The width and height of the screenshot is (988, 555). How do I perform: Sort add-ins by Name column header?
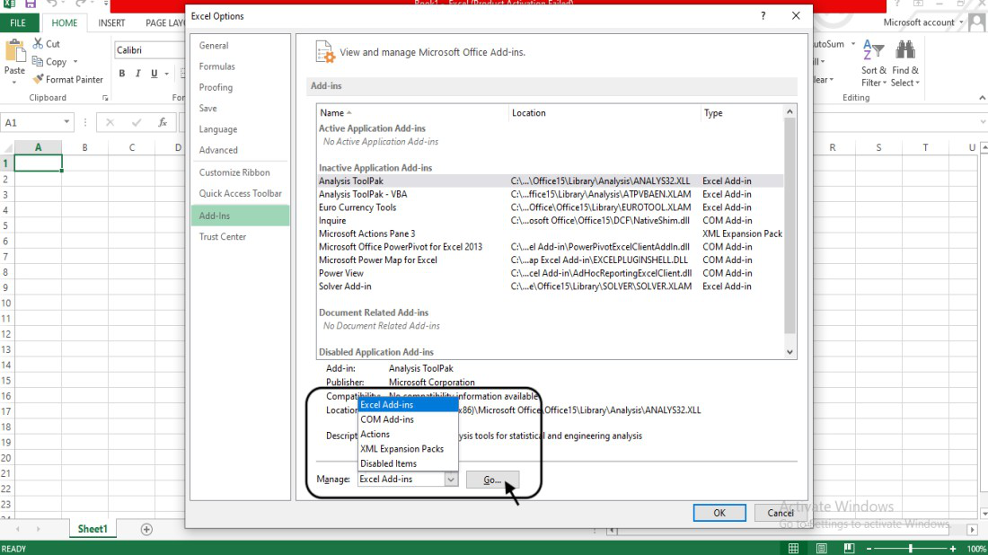413,113
